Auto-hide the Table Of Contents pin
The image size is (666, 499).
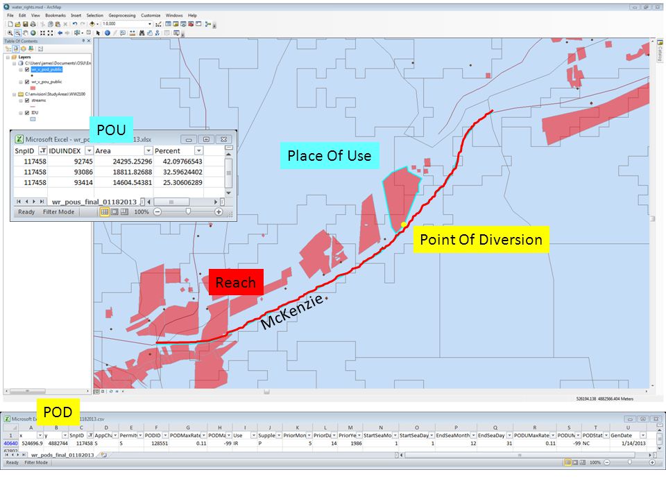pyautogui.click(x=83, y=41)
